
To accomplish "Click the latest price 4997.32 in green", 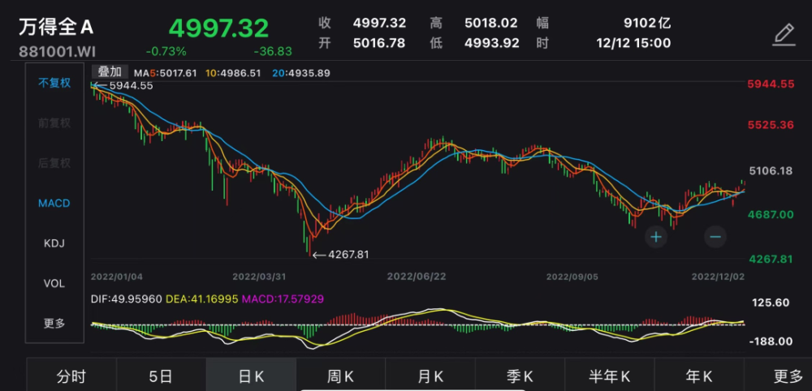I will (218, 28).
